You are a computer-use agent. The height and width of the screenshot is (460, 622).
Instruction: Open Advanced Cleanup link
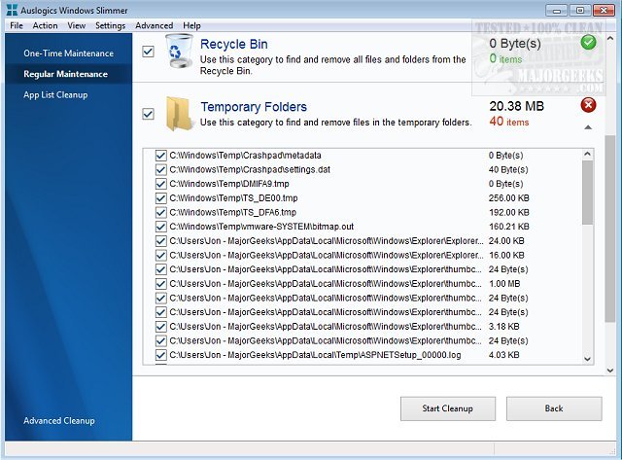(59, 420)
